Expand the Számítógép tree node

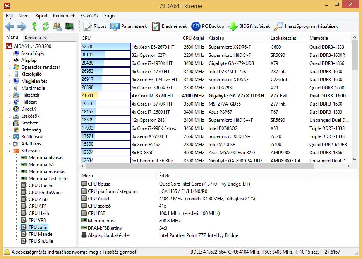[9, 54]
